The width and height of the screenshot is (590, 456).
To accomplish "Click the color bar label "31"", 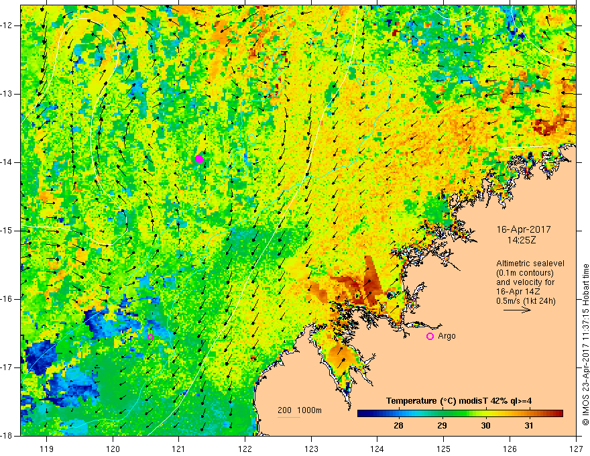I will [x=529, y=426].
